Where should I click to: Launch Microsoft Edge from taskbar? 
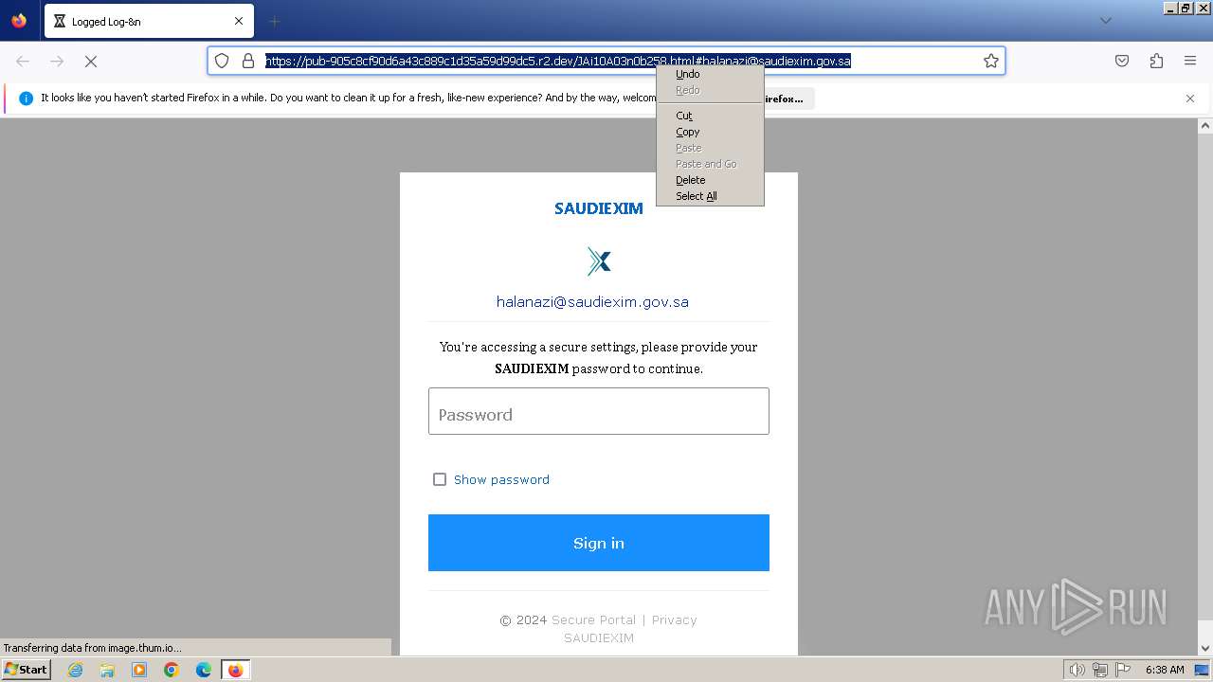click(x=204, y=670)
